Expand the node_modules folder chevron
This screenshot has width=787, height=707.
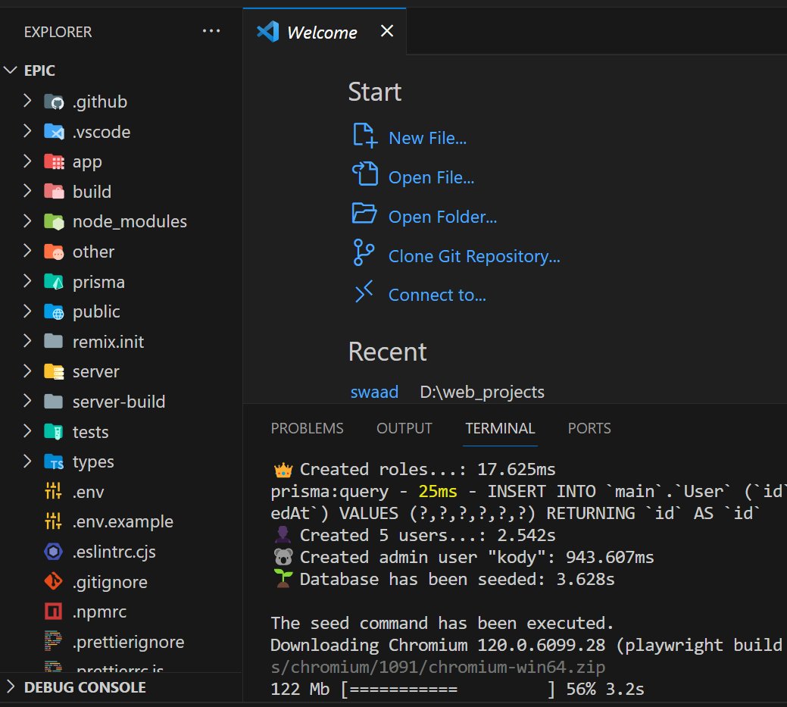coord(27,221)
